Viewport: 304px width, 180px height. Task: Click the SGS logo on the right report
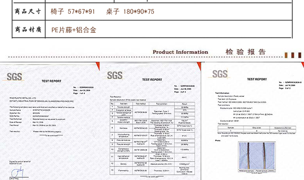click(x=220, y=74)
